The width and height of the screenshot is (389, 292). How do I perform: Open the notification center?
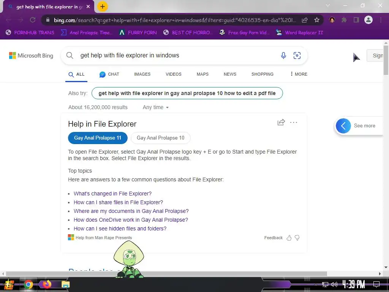(376, 284)
